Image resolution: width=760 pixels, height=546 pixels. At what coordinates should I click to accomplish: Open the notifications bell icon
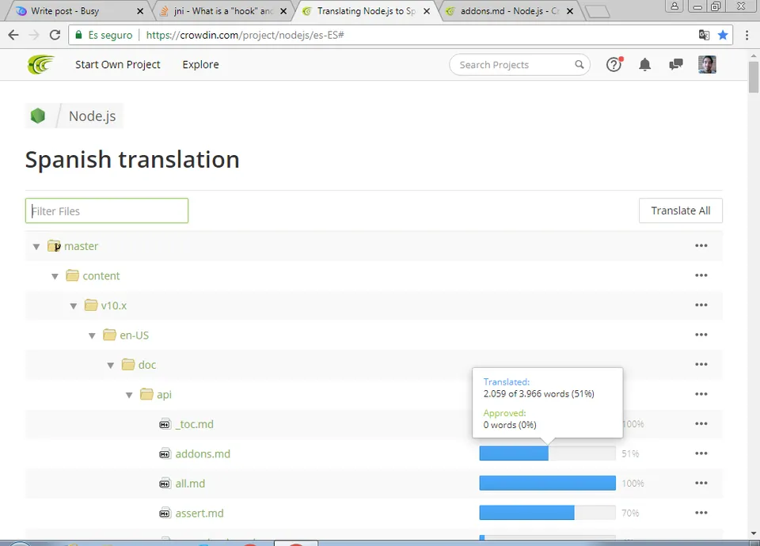coord(644,64)
